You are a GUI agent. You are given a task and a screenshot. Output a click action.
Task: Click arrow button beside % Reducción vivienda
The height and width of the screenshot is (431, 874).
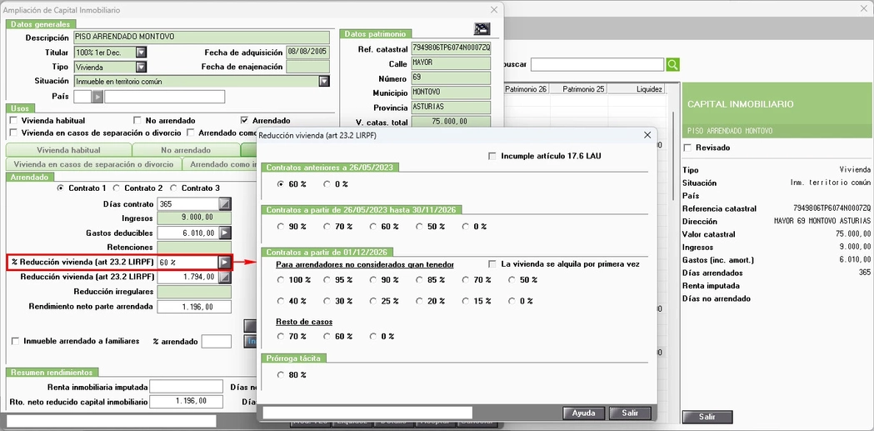[224, 262]
